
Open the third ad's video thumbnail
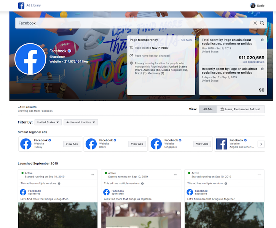click(225, 215)
